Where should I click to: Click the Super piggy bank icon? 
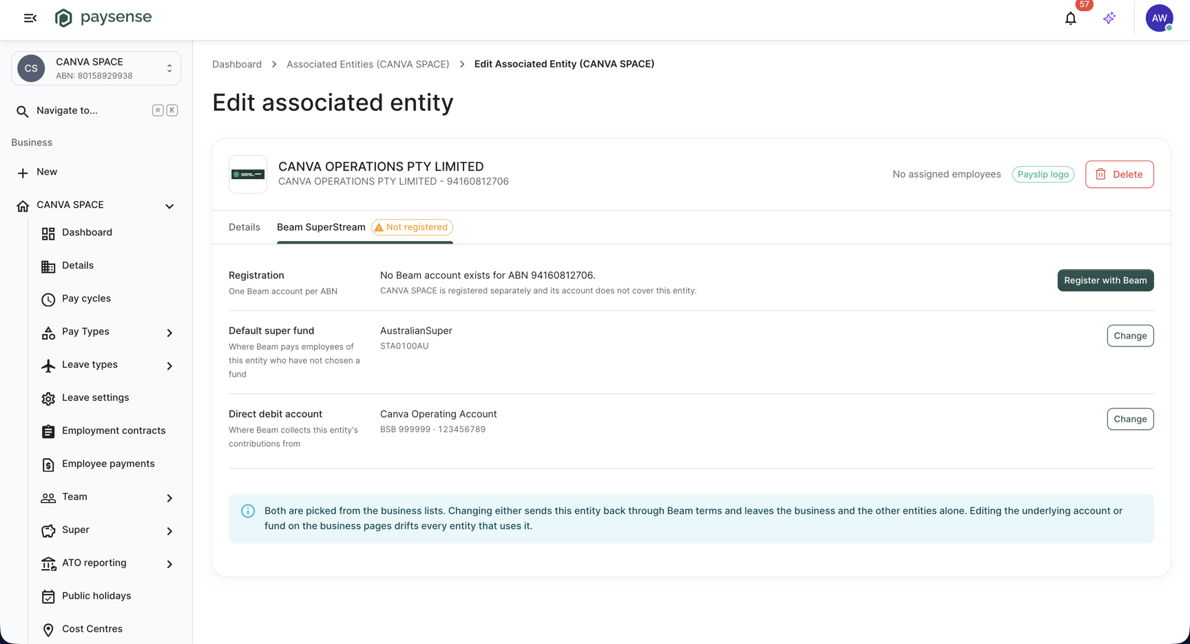(48, 531)
